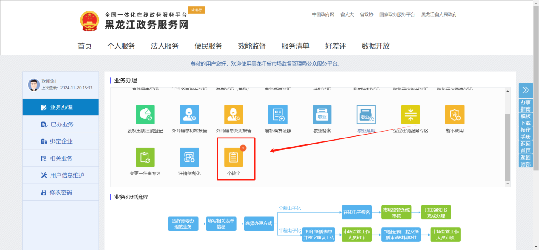The width and height of the screenshot is (539, 250).
Task: Click the 歇业备案 icon
Action: click(x=322, y=115)
